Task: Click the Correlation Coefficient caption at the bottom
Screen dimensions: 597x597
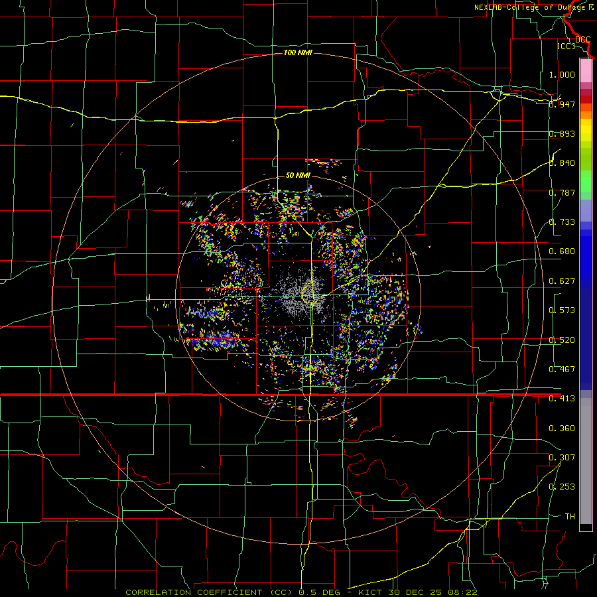Action: tap(301, 592)
